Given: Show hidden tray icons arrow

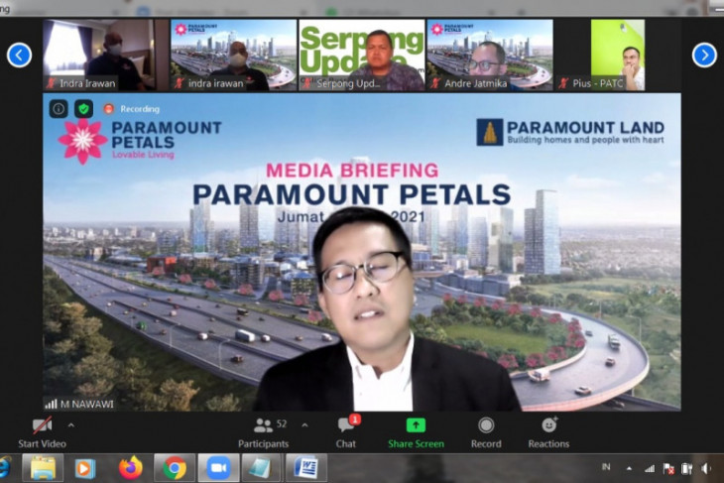Looking at the screenshot, I should pos(629,468).
